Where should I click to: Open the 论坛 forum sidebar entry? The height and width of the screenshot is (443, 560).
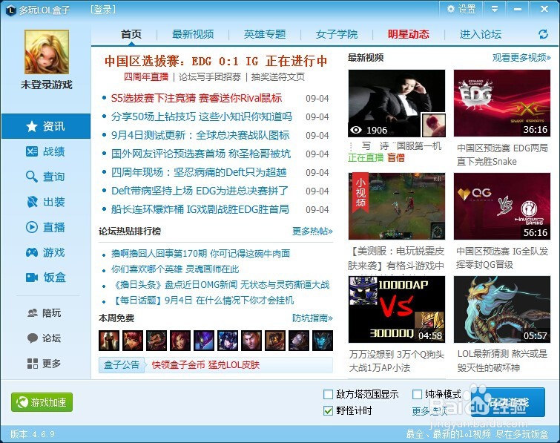45,338
